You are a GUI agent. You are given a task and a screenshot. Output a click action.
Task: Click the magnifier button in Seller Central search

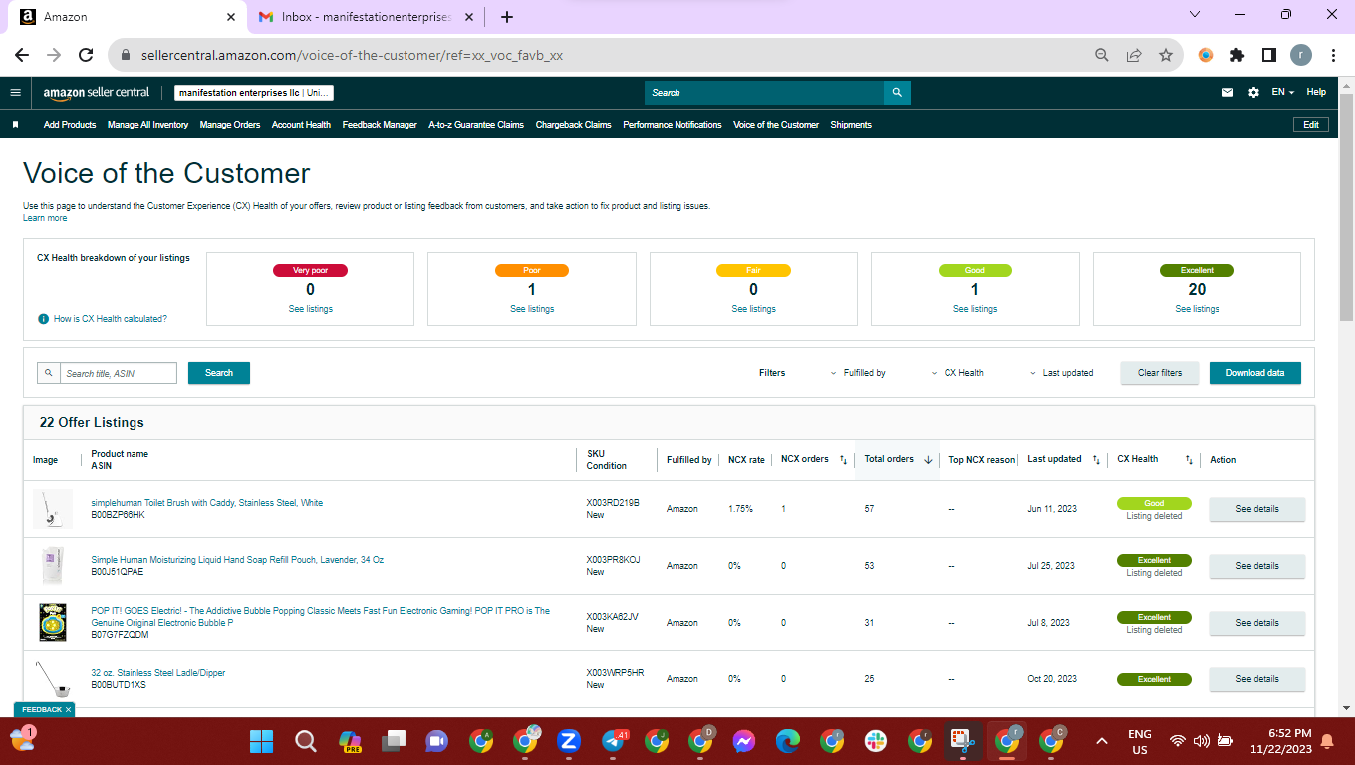pyautogui.click(x=897, y=92)
